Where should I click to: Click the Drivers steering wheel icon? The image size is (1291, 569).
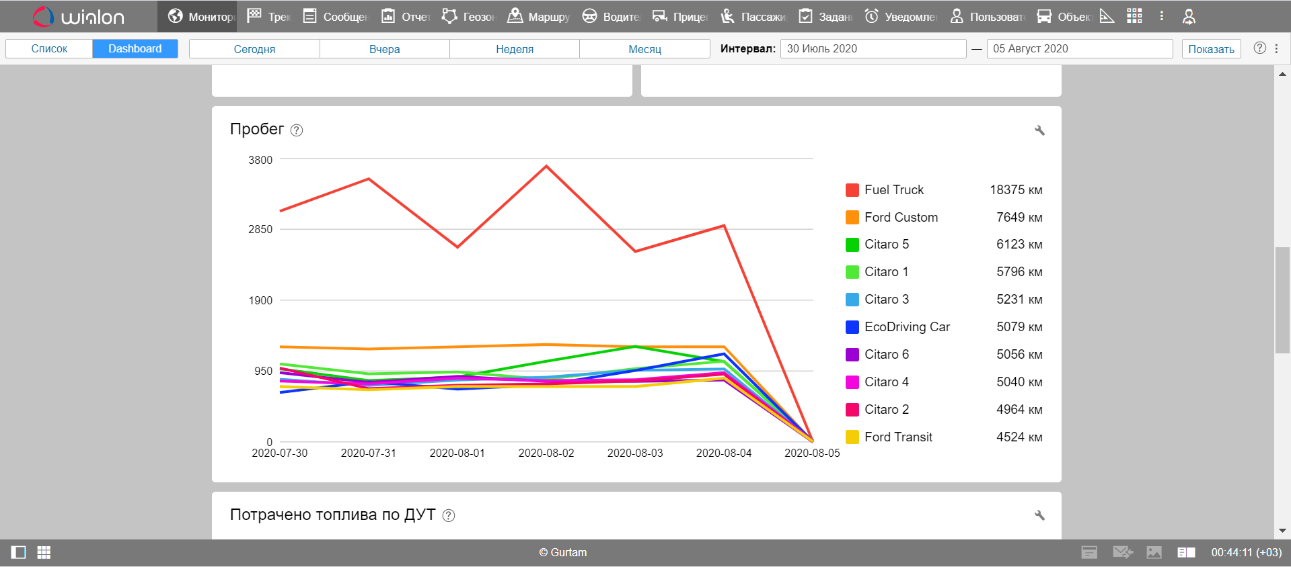click(x=589, y=16)
